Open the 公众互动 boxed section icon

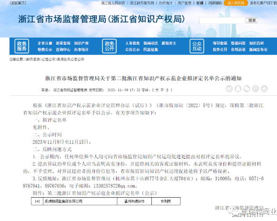click(x=197, y=46)
